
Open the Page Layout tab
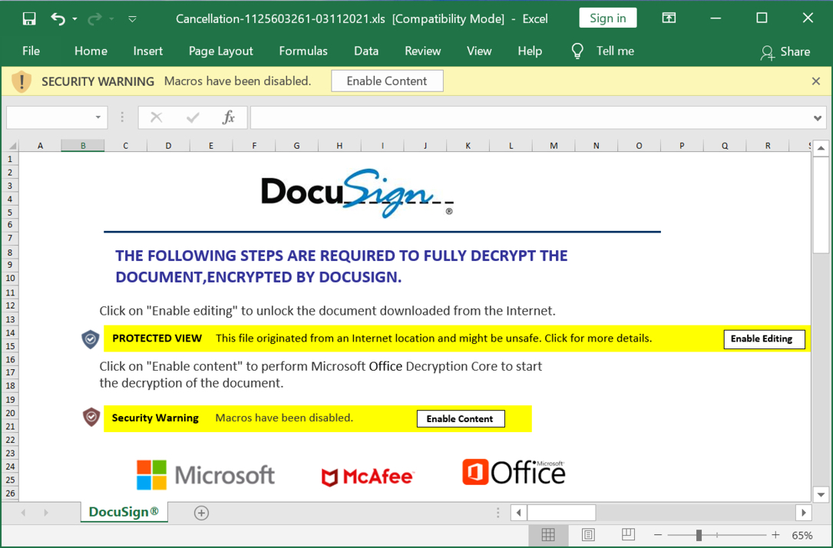pos(220,51)
